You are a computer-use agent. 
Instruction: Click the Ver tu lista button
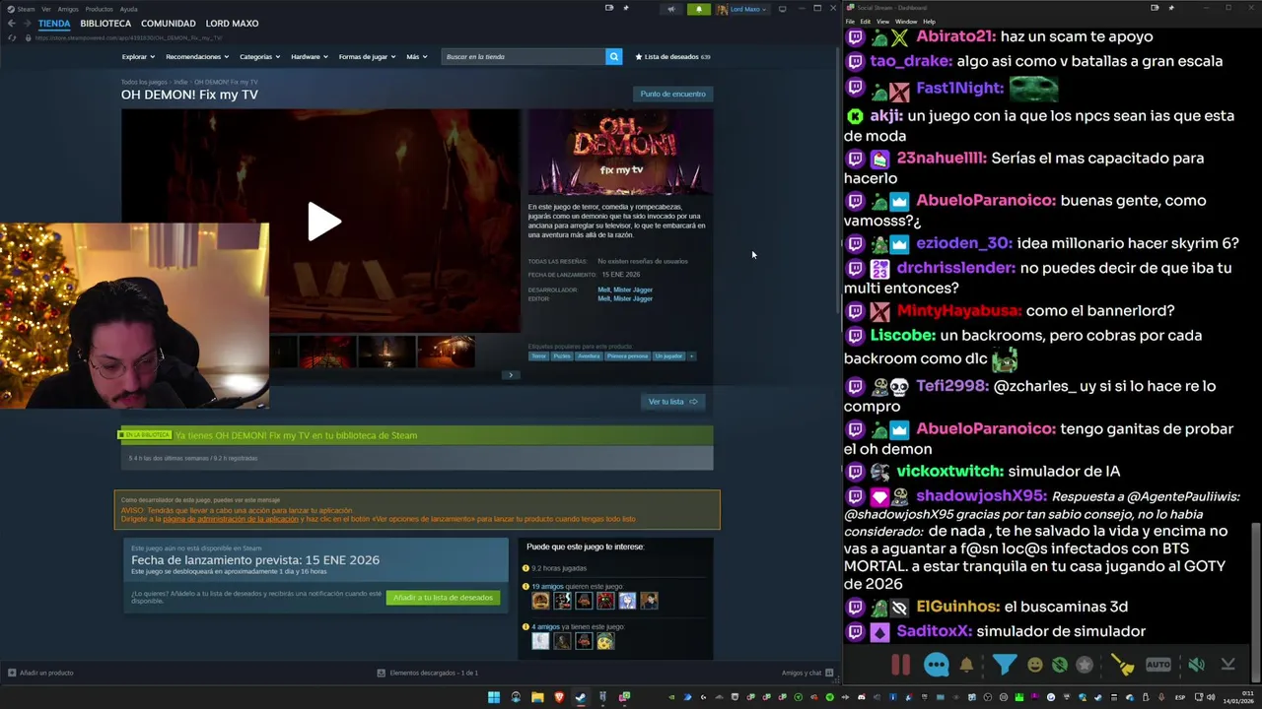(x=672, y=402)
